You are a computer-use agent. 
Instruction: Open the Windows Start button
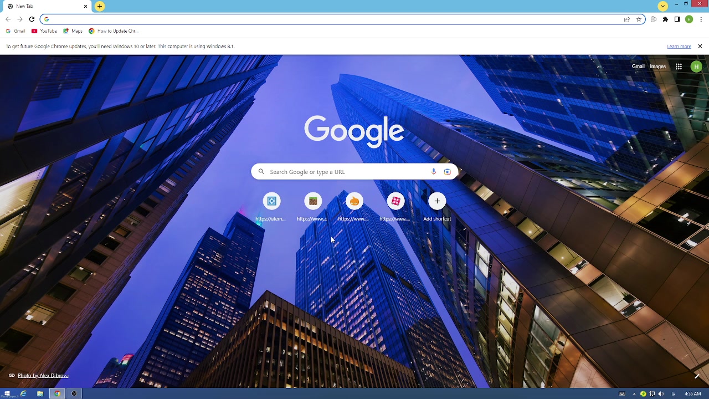(7, 393)
